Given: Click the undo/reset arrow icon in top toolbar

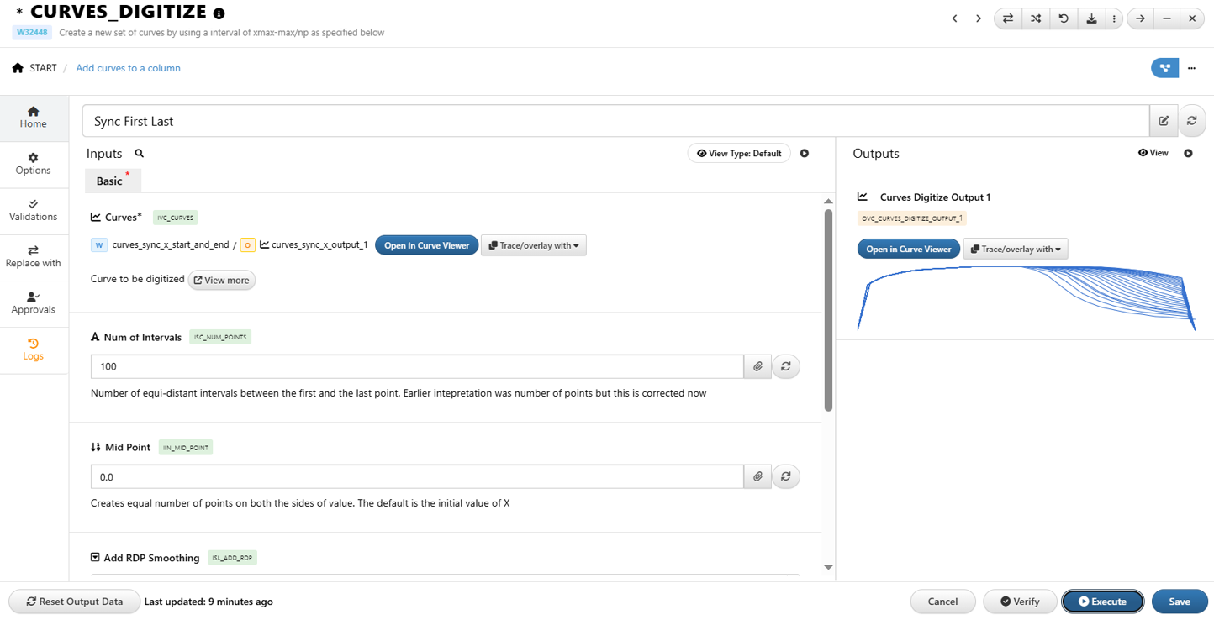Looking at the screenshot, I should [1064, 18].
